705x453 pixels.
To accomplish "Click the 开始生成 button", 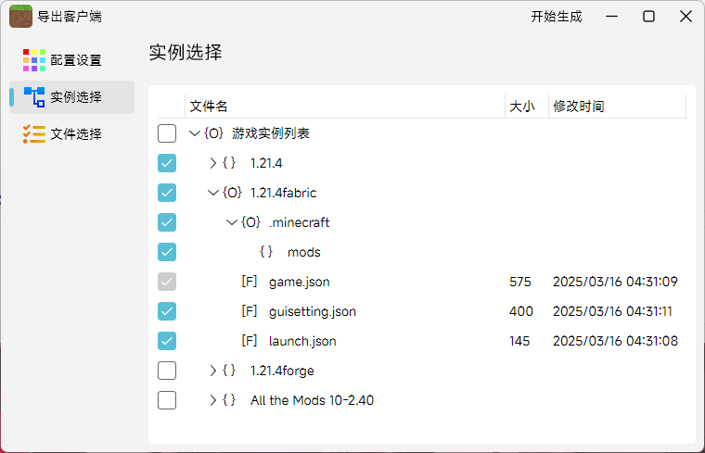I will 557,17.
